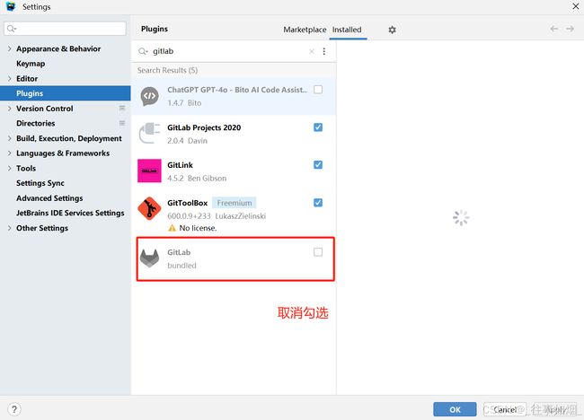The image size is (584, 420).
Task: Click the pink GitLink plugin icon
Action: tap(149, 171)
